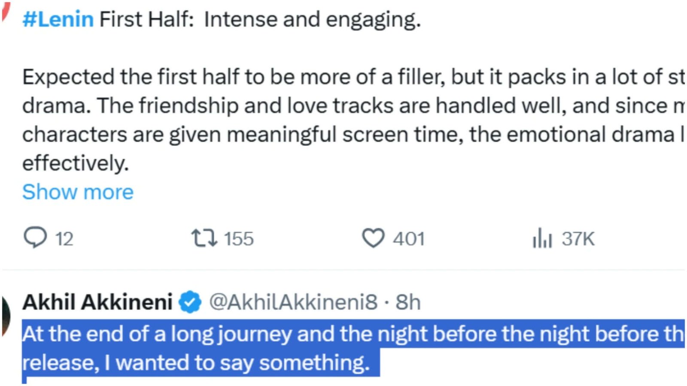Screen dimensions: 687x386
Task: Click the retweet arrows icon
Action: click(x=204, y=238)
